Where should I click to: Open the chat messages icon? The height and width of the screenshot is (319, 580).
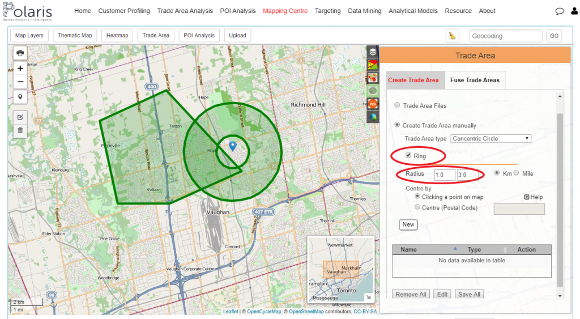click(x=559, y=11)
